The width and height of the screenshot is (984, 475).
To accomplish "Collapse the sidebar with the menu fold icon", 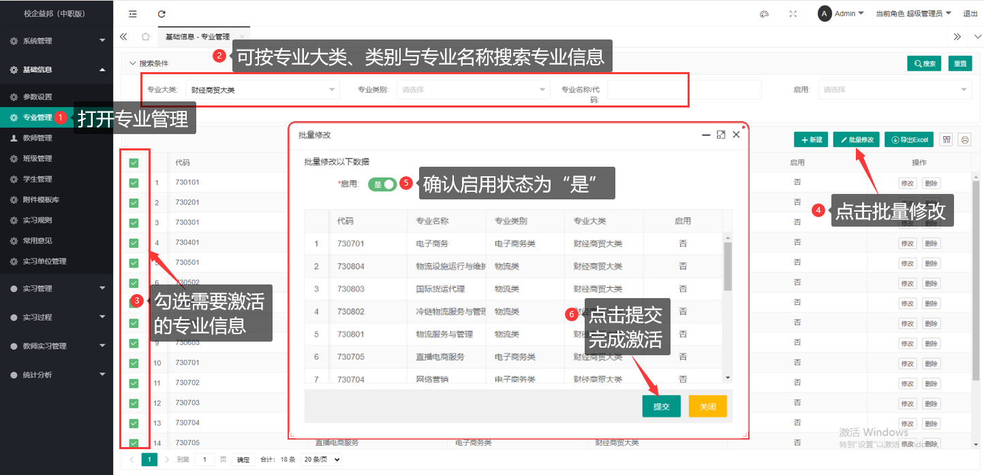I will (x=132, y=14).
